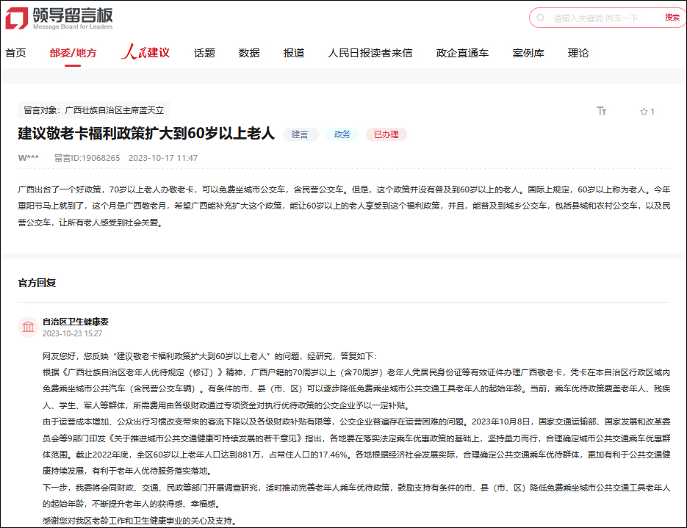The width and height of the screenshot is (687, 528).
Task: Switch to the 报道 section
Action: pos(294,53)
